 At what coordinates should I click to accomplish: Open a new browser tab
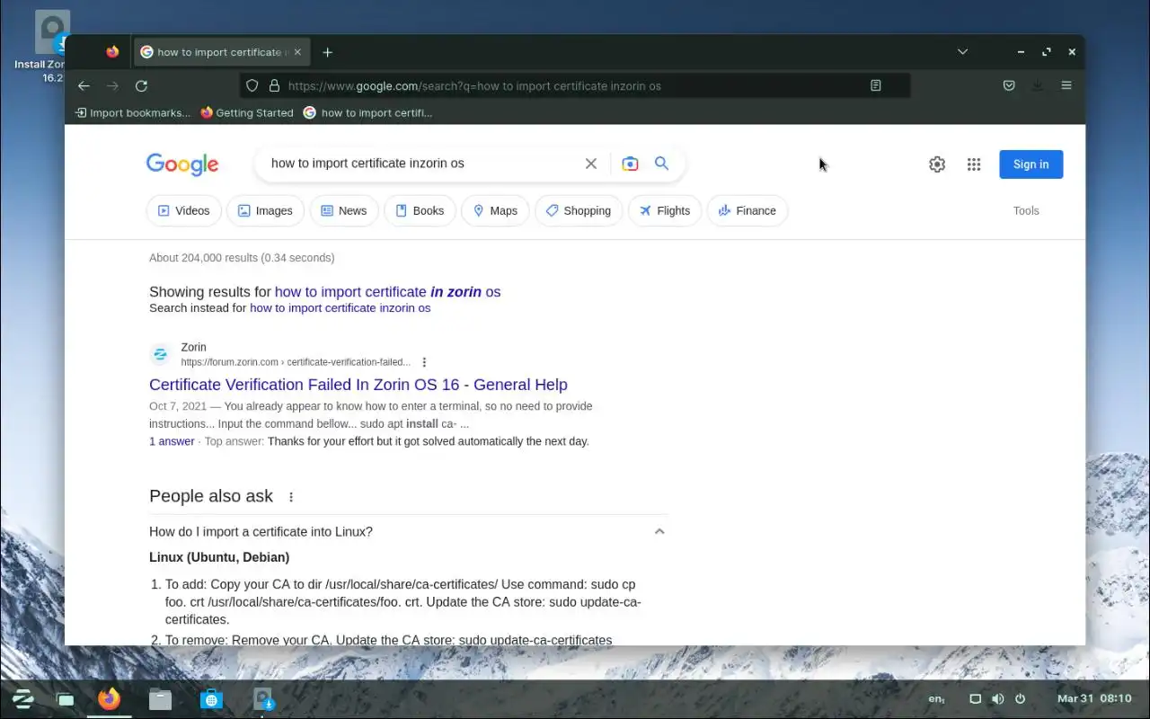(x=327, y=52)
